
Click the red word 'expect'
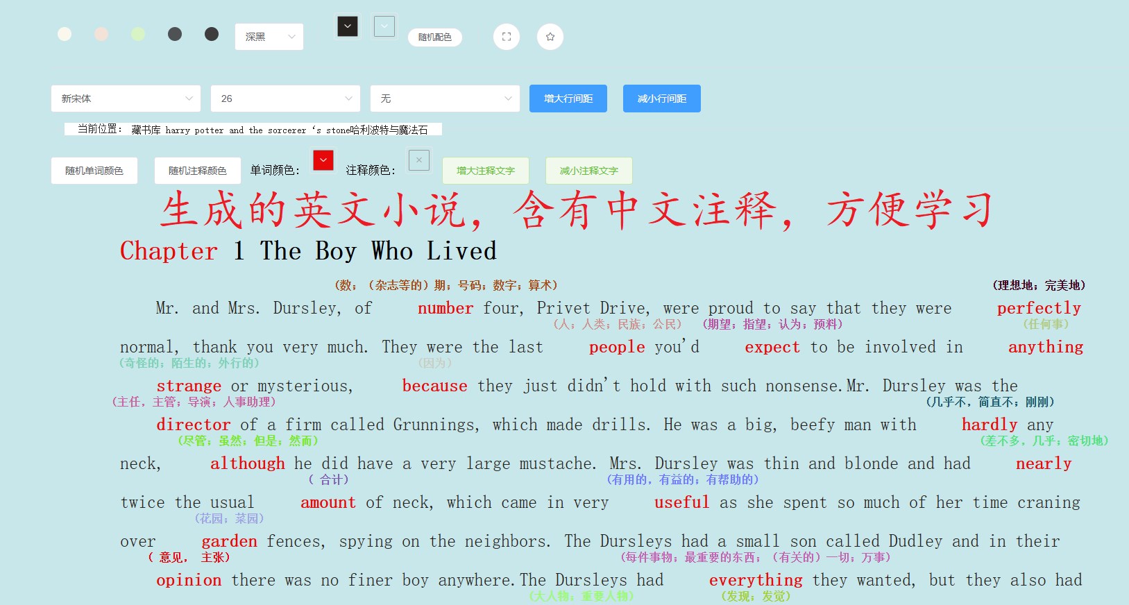point(772,347)
